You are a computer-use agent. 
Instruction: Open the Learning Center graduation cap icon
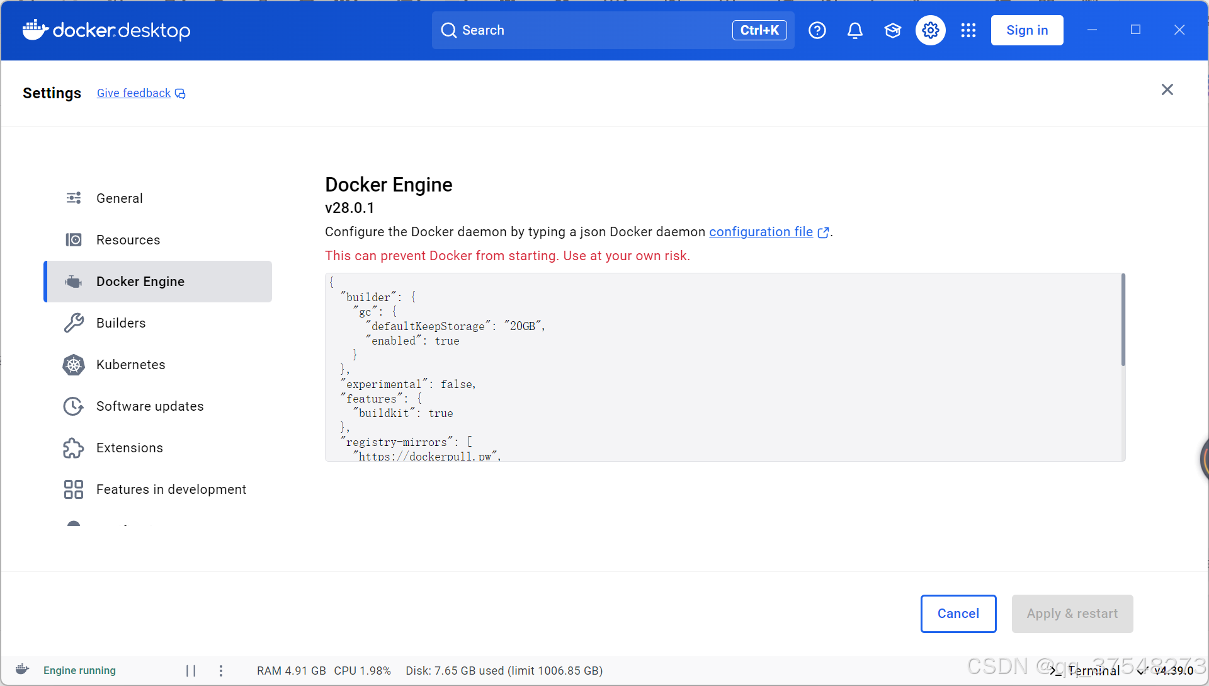tap(892, 30)
